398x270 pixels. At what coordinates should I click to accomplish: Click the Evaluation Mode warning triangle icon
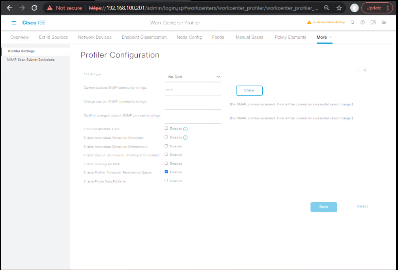[309, 22]
